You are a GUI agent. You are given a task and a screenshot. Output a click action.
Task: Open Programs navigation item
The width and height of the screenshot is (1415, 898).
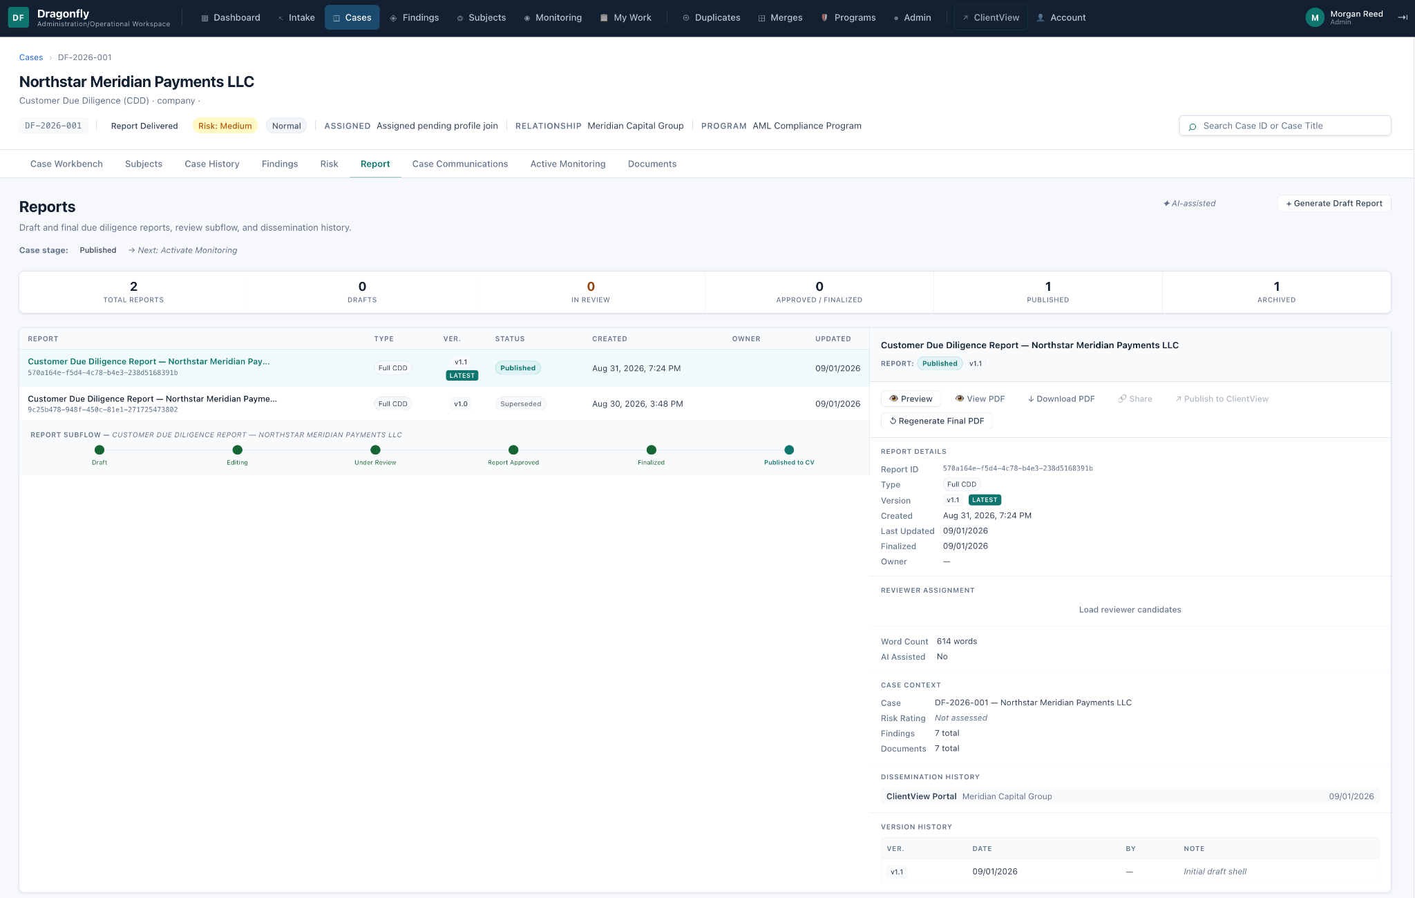click(x=848, y=17)
